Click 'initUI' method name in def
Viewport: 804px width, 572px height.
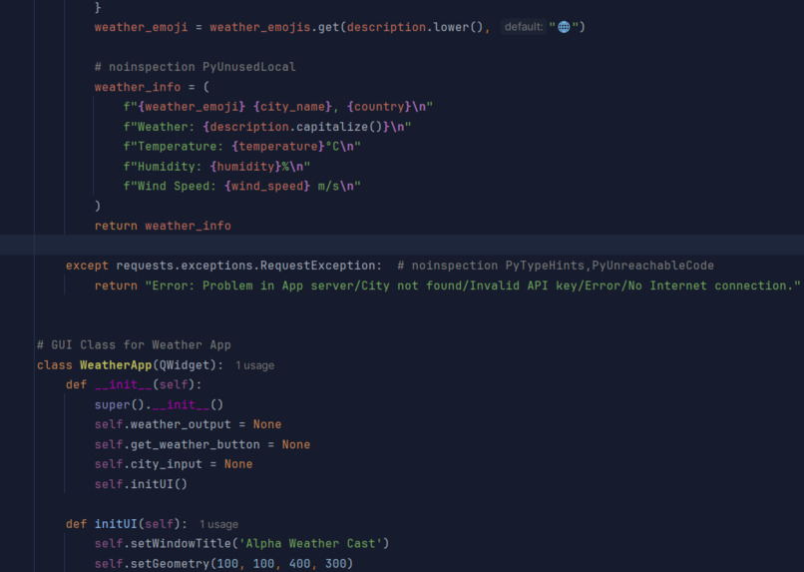(x=116, y=524)
